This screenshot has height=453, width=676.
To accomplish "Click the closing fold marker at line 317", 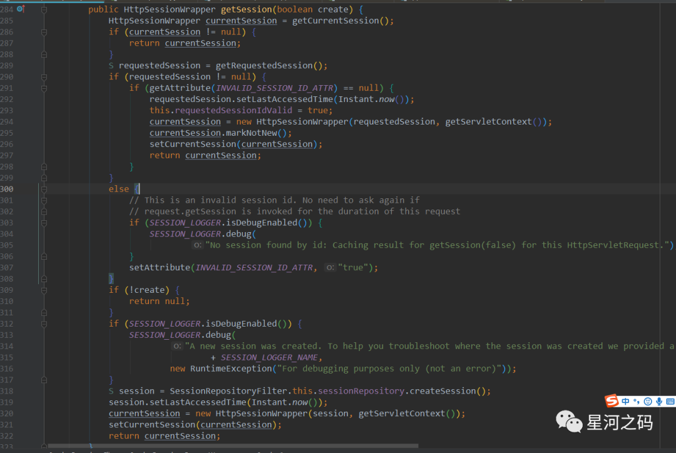I will coord(44,380).
